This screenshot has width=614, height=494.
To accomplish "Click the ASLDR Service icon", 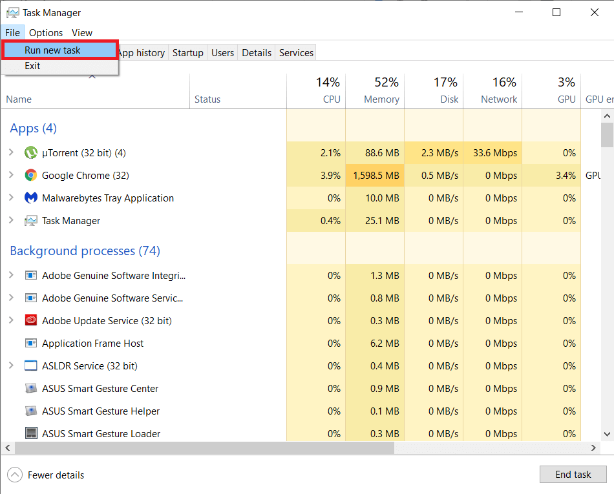I will click(x=31, y=365).
